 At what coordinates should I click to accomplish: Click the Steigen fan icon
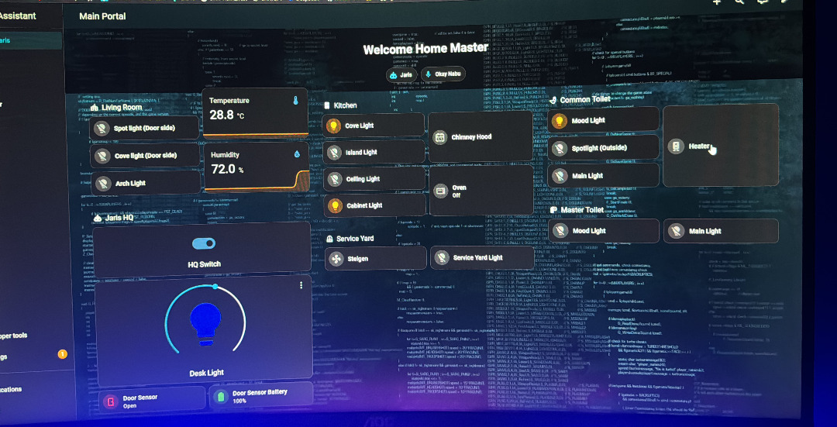pyautogui.click(x=336, y=259)
